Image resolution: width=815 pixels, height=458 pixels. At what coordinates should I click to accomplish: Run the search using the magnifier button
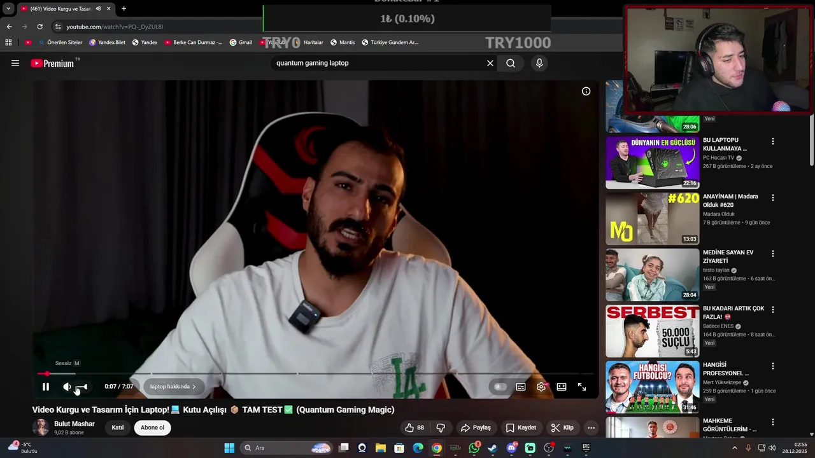tap(511, 63)
